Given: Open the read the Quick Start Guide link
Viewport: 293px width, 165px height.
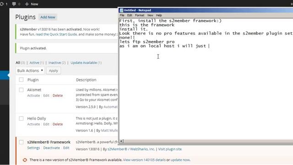Looking at the screenshot, I should pyautogui.click(x=56, y=34).
